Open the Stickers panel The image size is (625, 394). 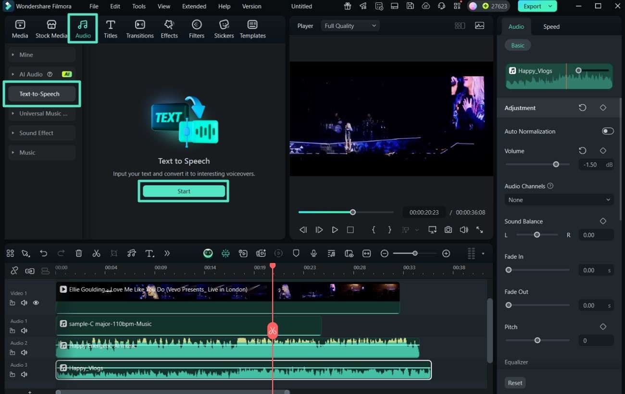click(x=224, y=29)
